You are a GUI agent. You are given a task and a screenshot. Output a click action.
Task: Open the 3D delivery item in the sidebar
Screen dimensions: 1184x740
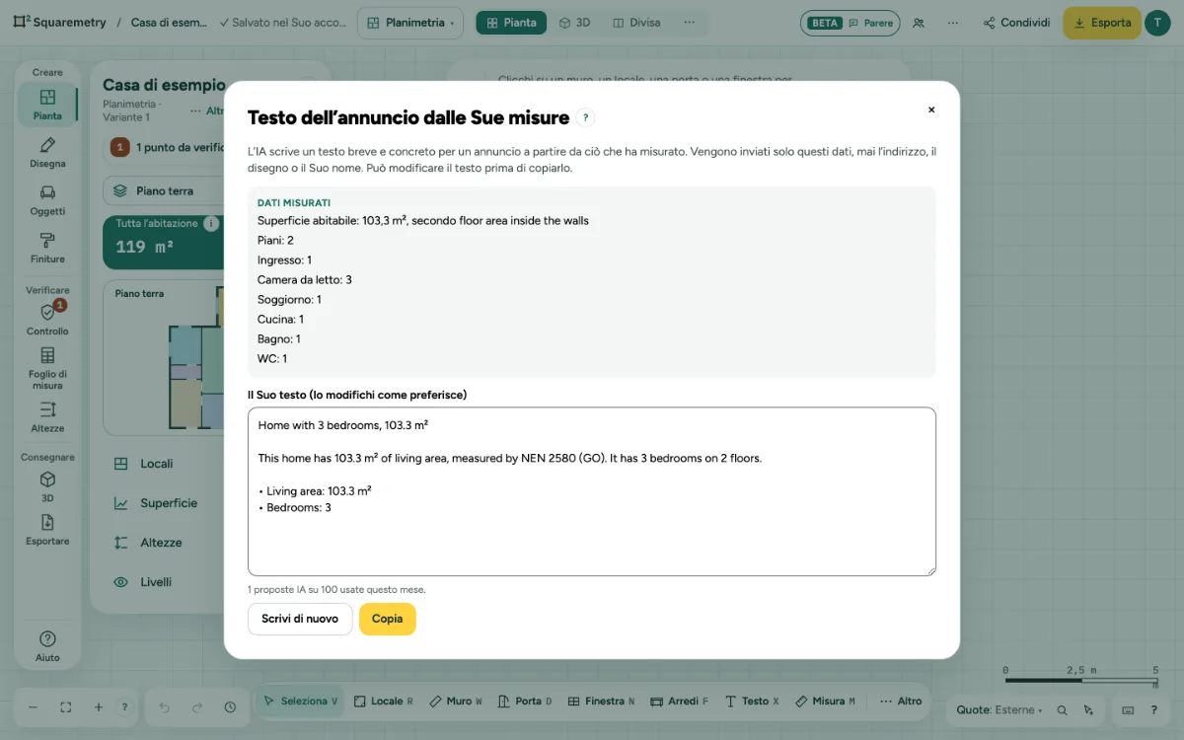click(x=47, y=486)
